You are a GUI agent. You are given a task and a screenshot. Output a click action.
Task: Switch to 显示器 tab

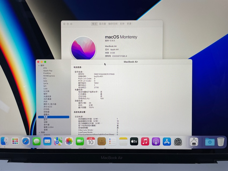102,24
